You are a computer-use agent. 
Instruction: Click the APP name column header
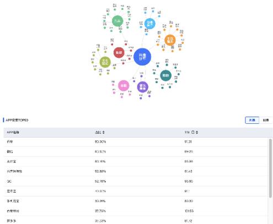[x=13, y=132]
